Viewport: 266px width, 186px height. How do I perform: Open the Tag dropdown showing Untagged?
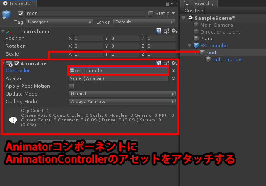pos(59,22)
